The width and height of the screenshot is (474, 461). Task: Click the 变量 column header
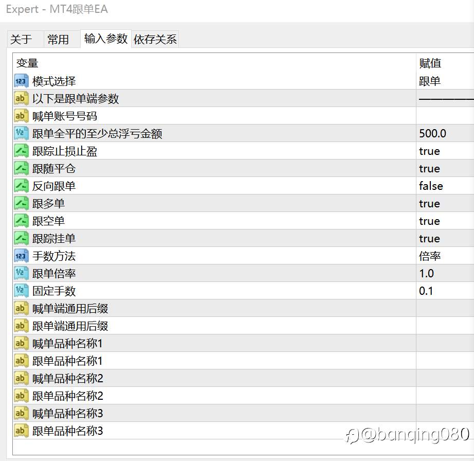(x=27, y=63)
